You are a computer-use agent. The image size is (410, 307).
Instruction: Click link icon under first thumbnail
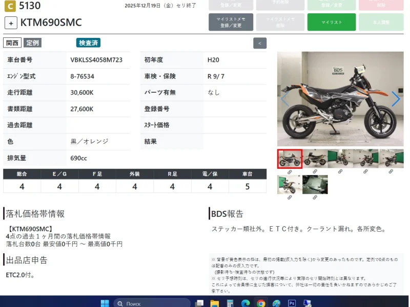(290, 172)
